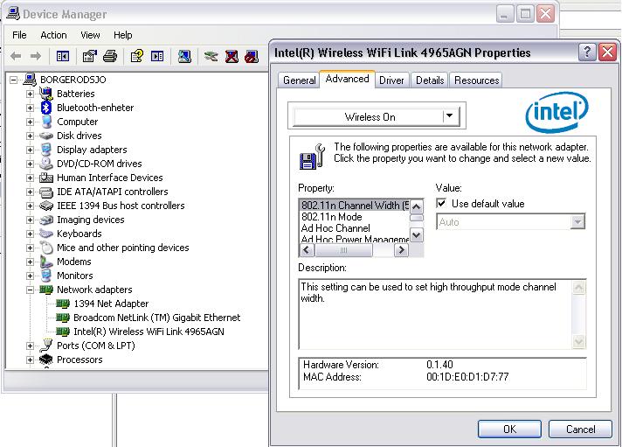The width and height of the screenshot is (622, 447).
Task: Click the Intel logo in properties dialog
Action: (x=556, y=112)
